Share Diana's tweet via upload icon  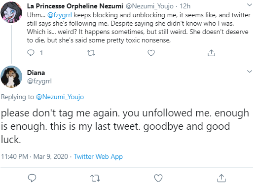(221, 178)
